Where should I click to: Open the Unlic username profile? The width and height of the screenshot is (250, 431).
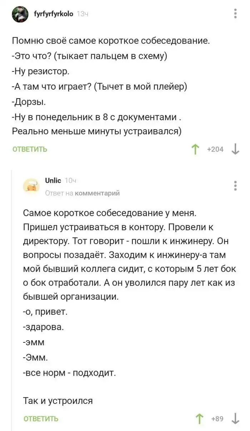[53, 181]
